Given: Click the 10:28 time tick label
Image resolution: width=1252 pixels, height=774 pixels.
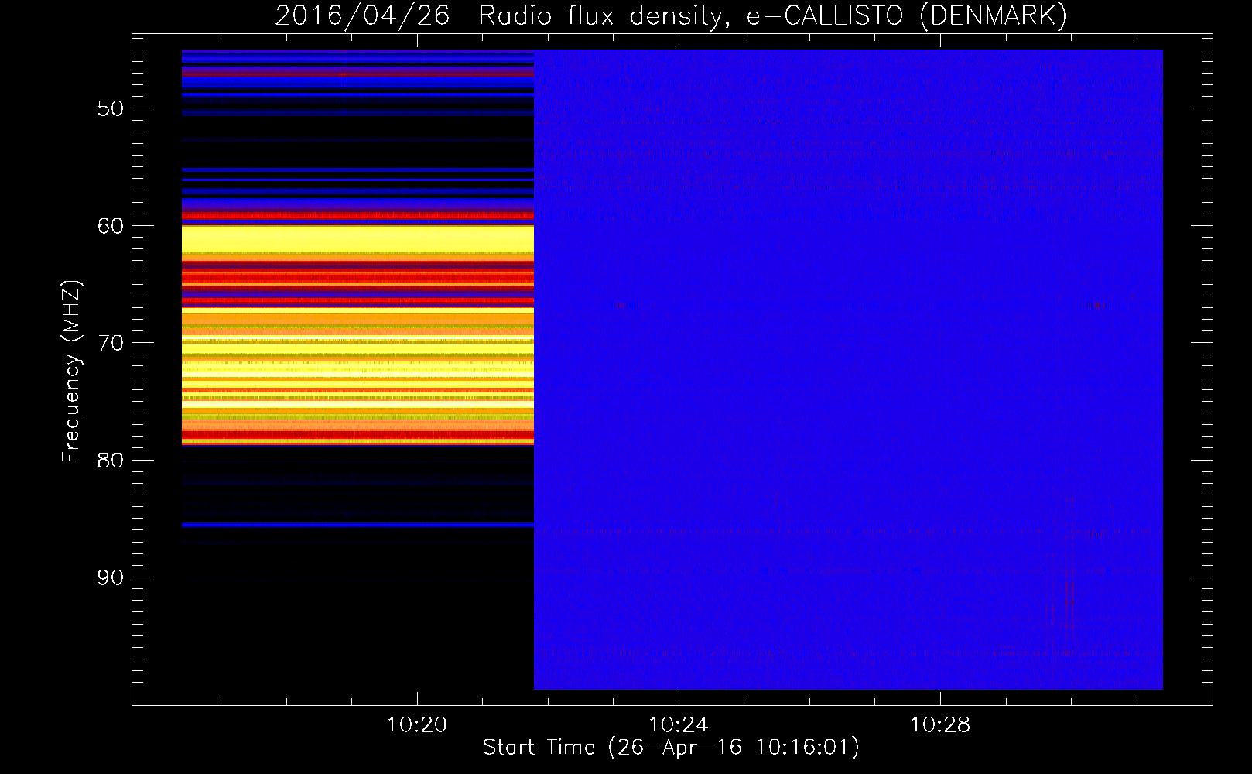Looking at the screenshot, I should [940, 725].
